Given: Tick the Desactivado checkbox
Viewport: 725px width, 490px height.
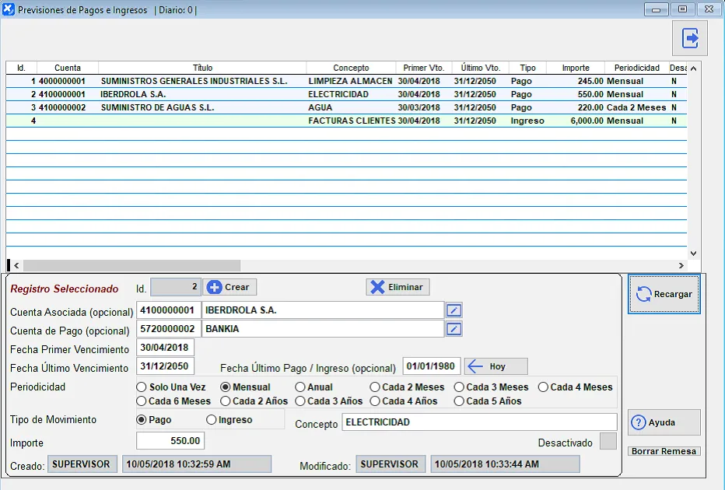Looking at the screenshot, I should 608,442.
